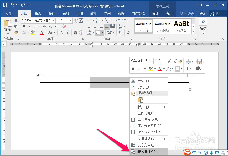Viewport: 228px width, 156px height.
Task: Toggle strikethrough formatting
Action: tap(45, 26)
